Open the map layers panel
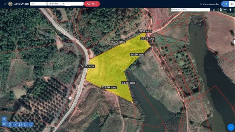The width and height of the screenshot is (235, 132). tap(230, 10)
